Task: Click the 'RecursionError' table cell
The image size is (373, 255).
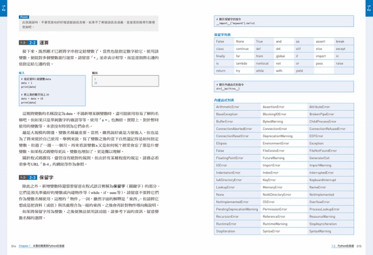Action: pos(237,217)
